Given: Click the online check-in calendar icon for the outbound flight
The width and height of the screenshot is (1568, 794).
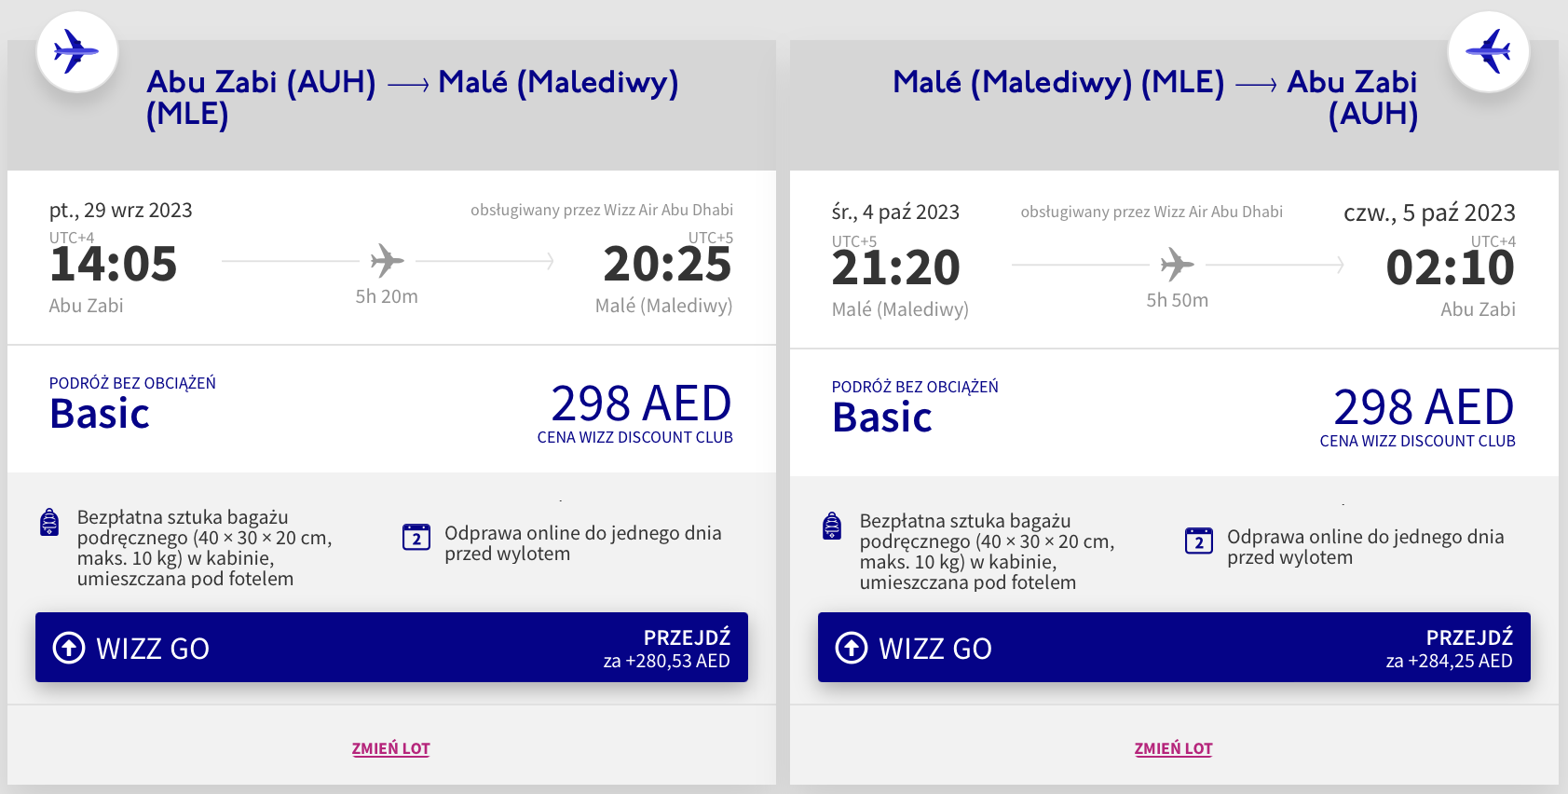Looking at the screenshot, I should (416, 538).
